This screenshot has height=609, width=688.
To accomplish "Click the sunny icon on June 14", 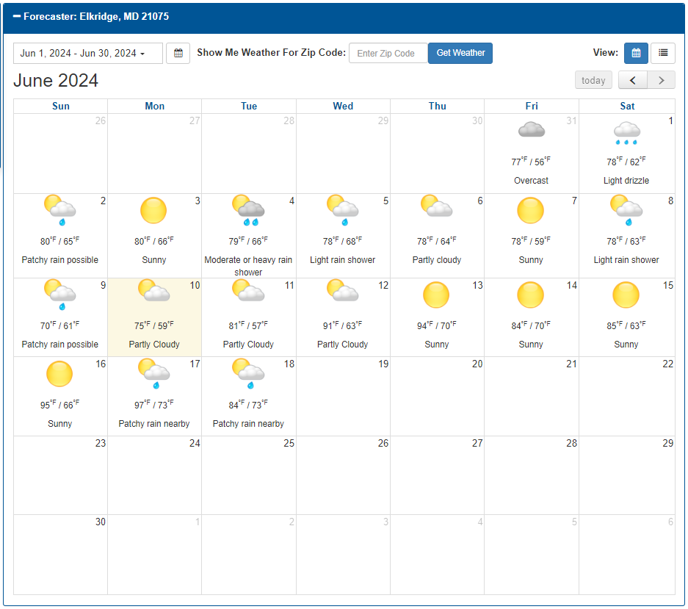I will click(x=530, y=295).
